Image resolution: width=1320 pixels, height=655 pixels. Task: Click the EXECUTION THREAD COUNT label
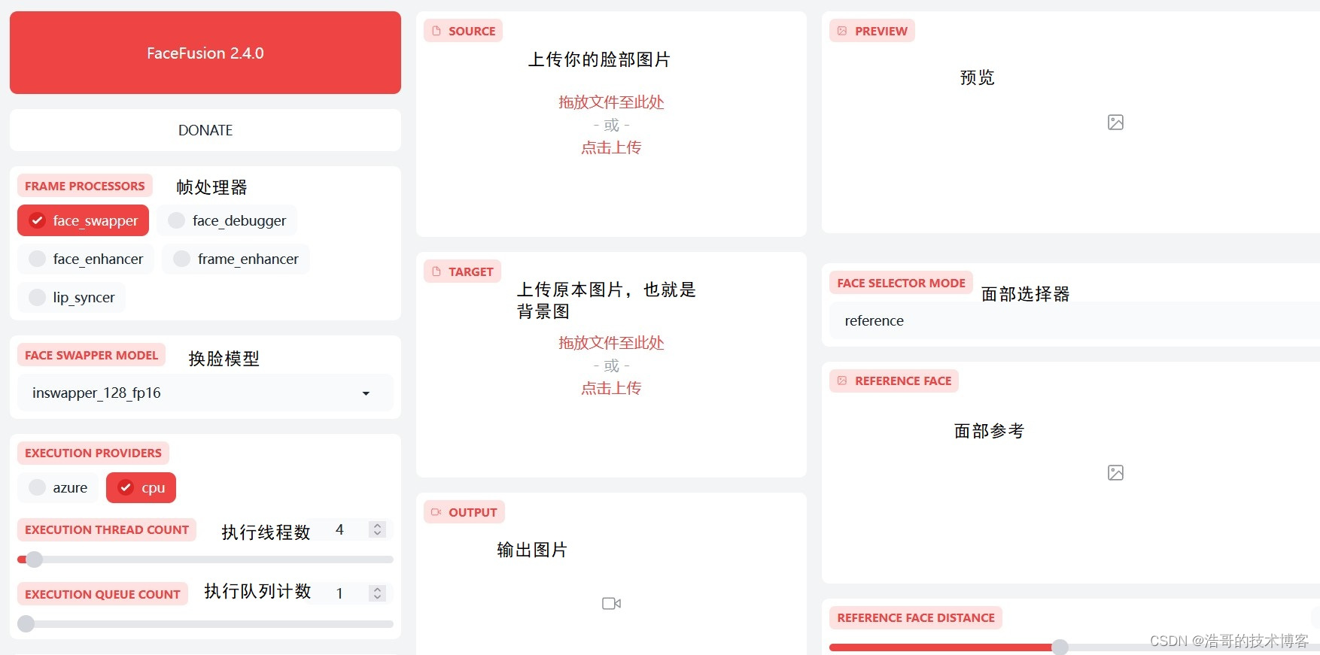coord(107,529)
